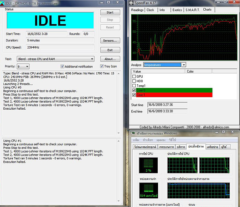Click the Color column header in SpeedFan
The image size is (240, 207).
199,71
